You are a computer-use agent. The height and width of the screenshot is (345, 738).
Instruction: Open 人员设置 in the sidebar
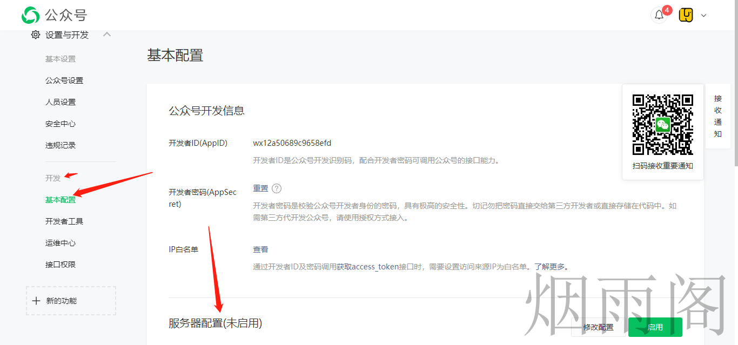point(61,102)
